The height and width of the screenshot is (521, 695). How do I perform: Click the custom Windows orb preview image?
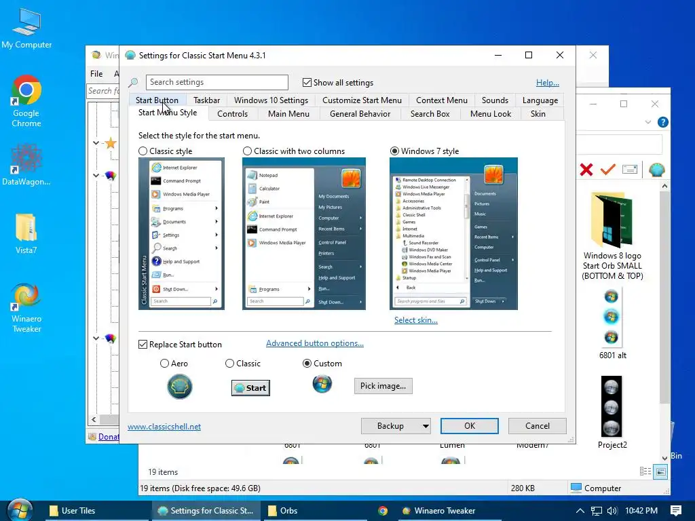[x=322, y=384]
